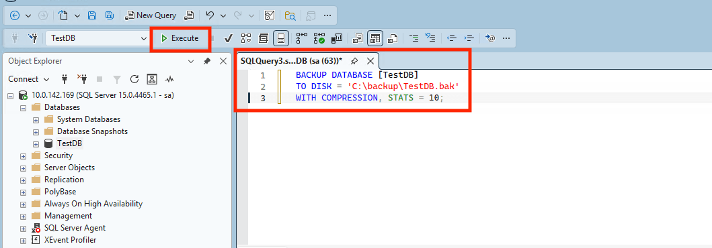712x248 pixels.
Task: Disconnect from server with x-plug icon
Action: pyautogui.click(x=82, y=79)
